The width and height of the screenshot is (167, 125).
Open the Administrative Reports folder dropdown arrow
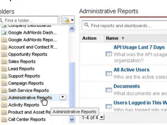point(63,97)
